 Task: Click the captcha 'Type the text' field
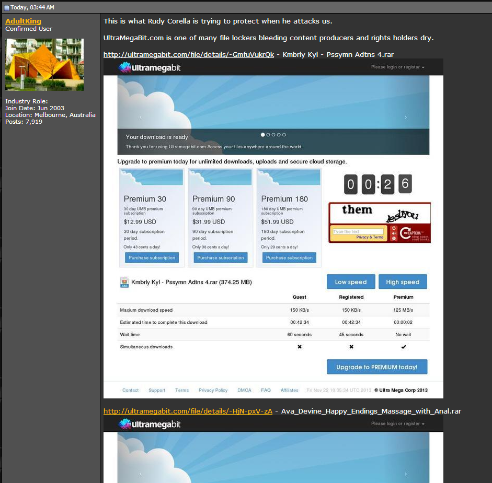click(358, 232)
